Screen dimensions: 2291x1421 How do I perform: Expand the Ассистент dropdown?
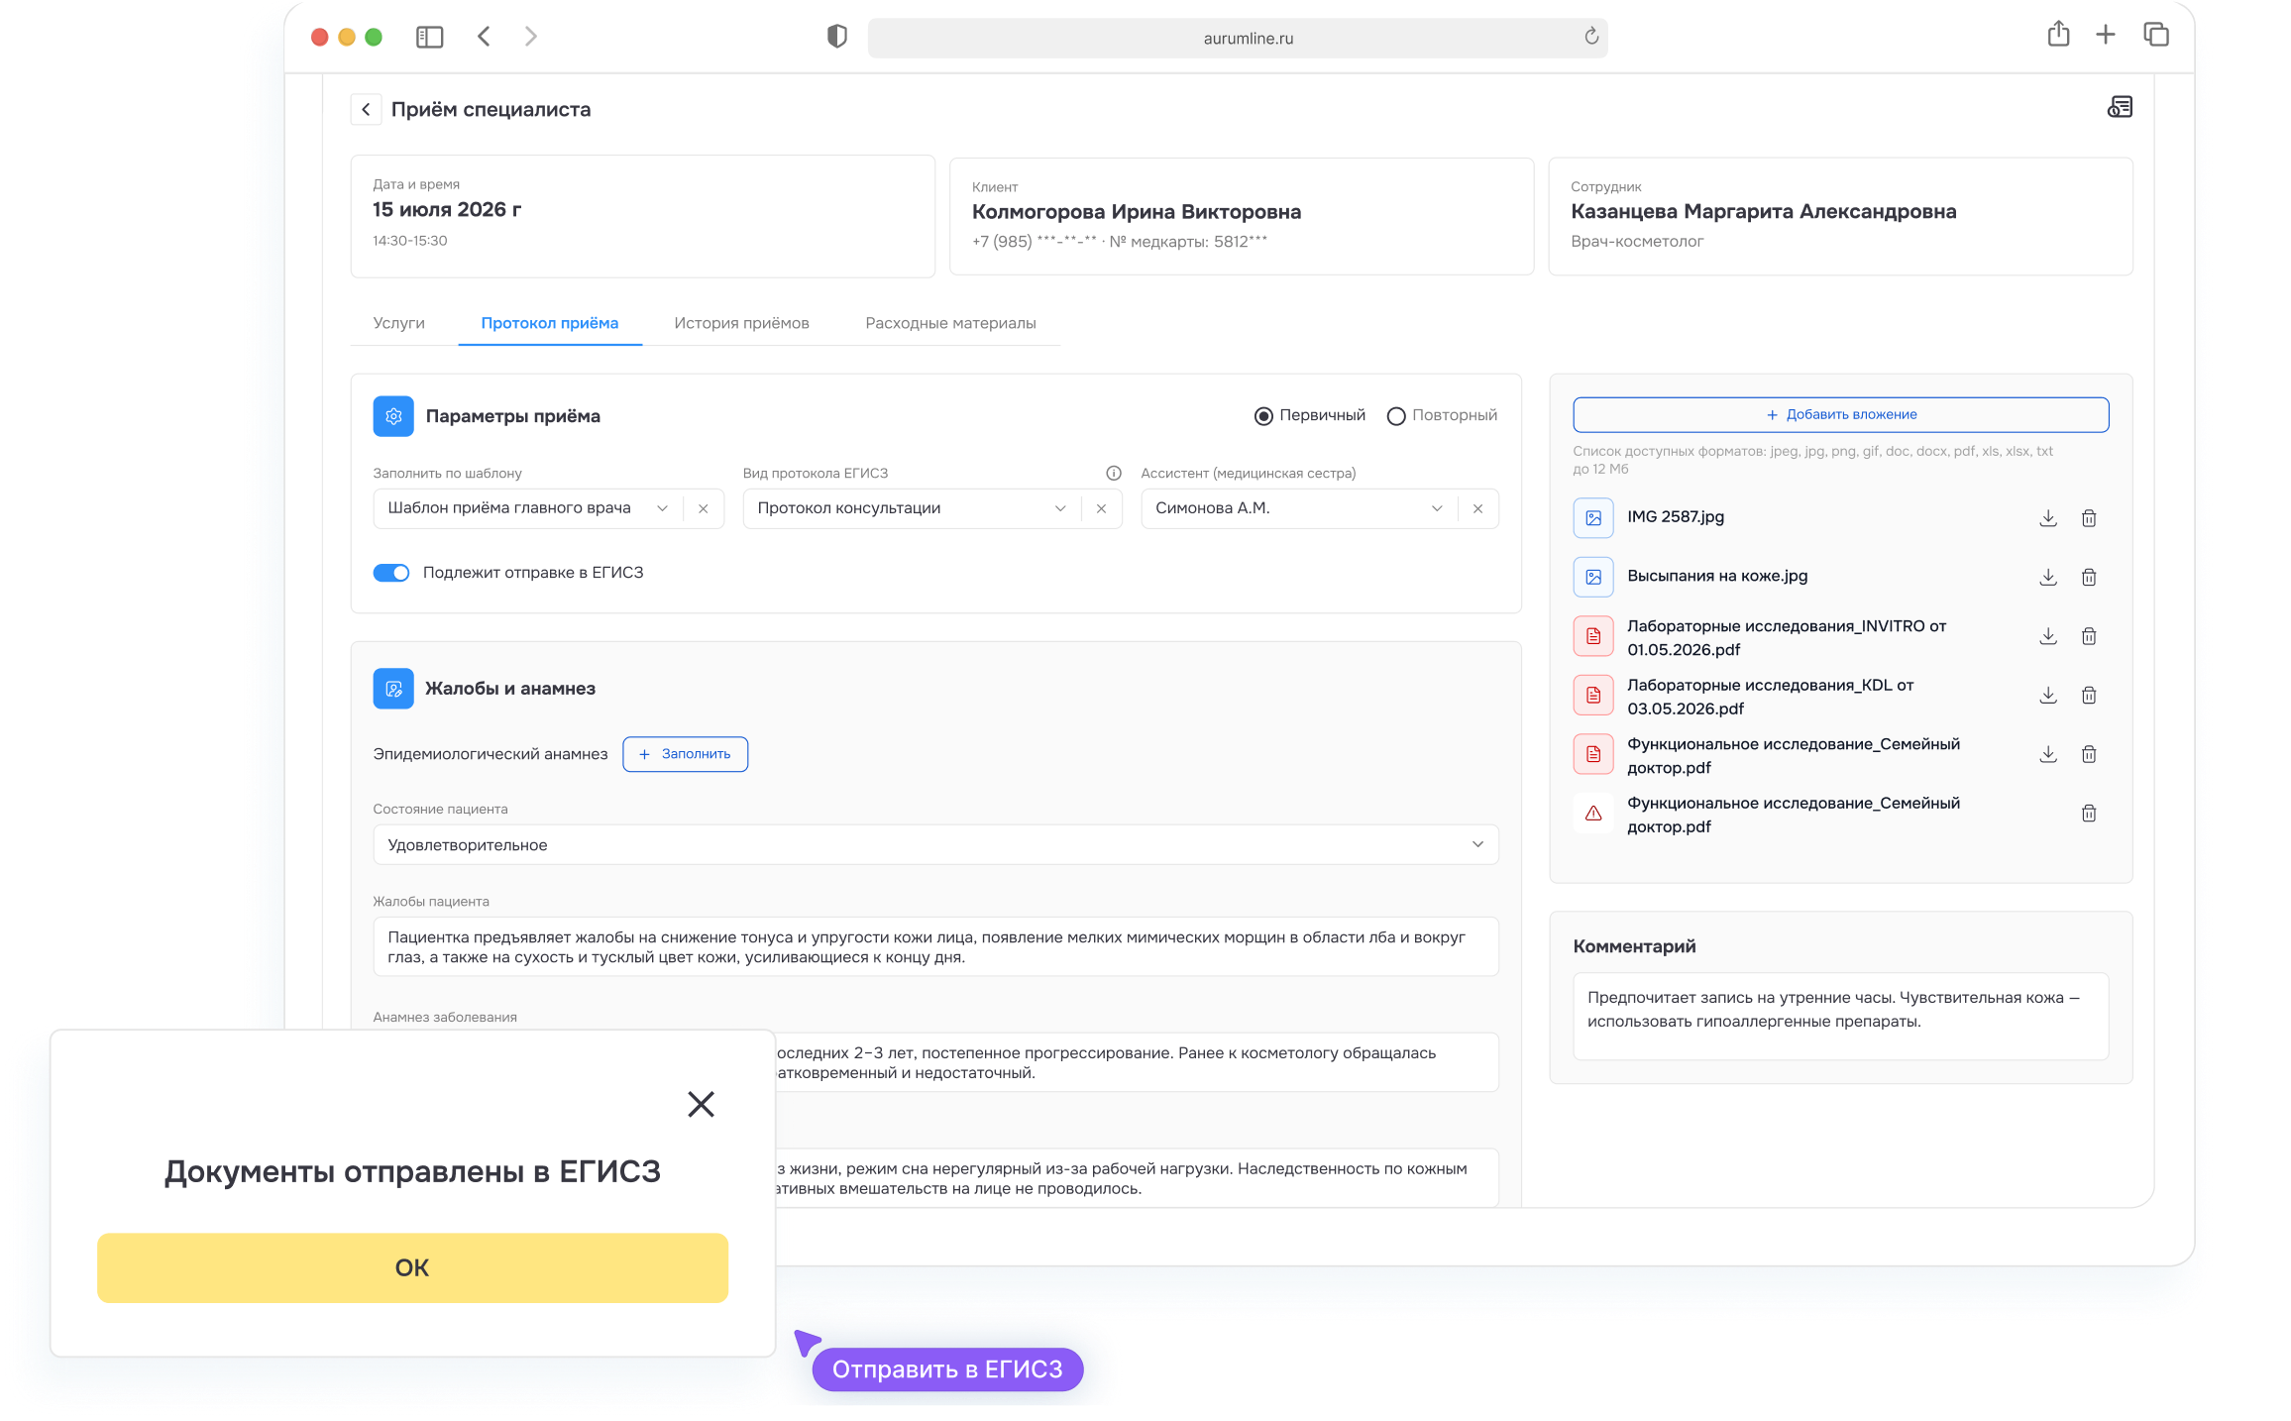pyautogui.click(x=1437, y=508)
